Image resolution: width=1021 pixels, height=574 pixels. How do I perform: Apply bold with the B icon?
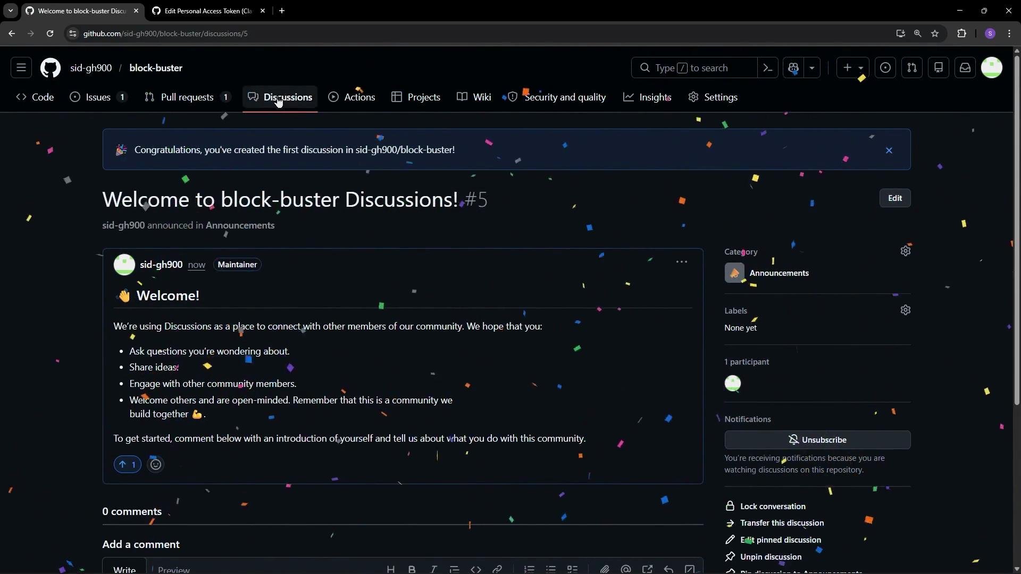click(x=412, y=569)
